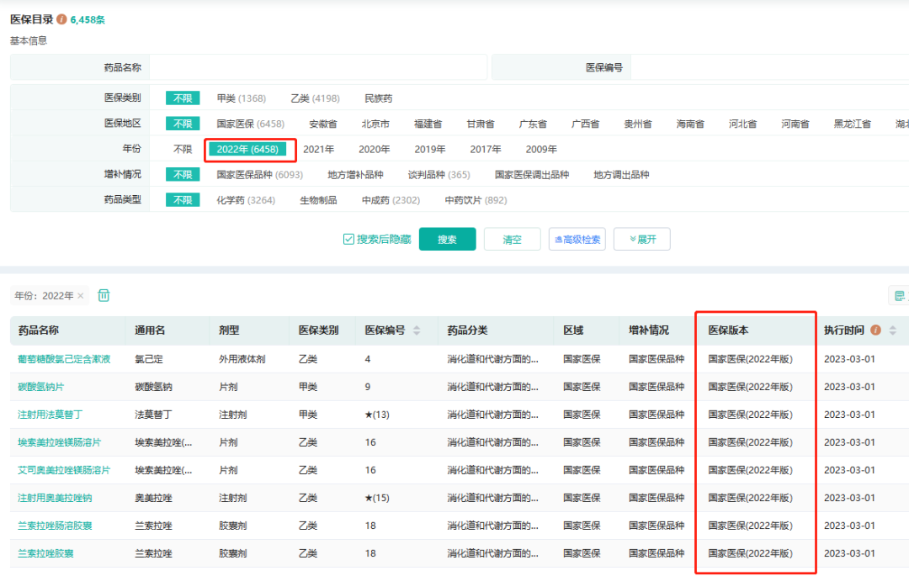Select 谈判品种 (365) under 增补情况
This screenshot has height=576, width=909.
click(439, 175)
